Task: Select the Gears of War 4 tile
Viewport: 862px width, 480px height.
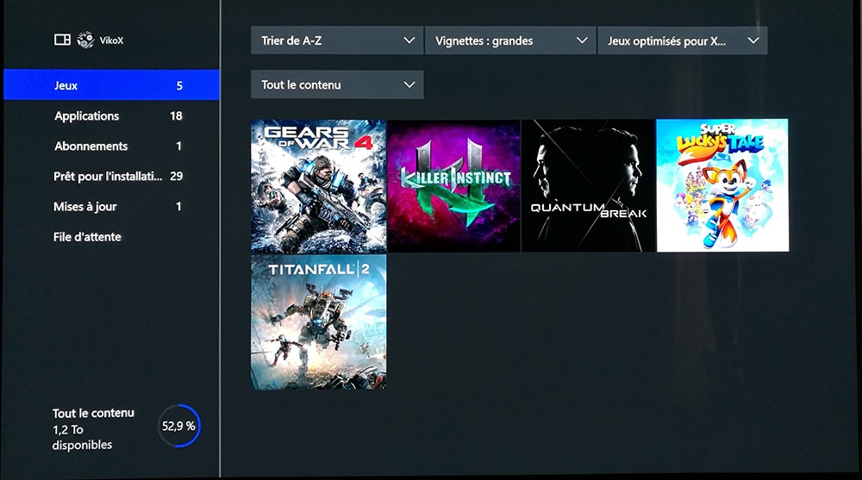Action: [318, 186]
